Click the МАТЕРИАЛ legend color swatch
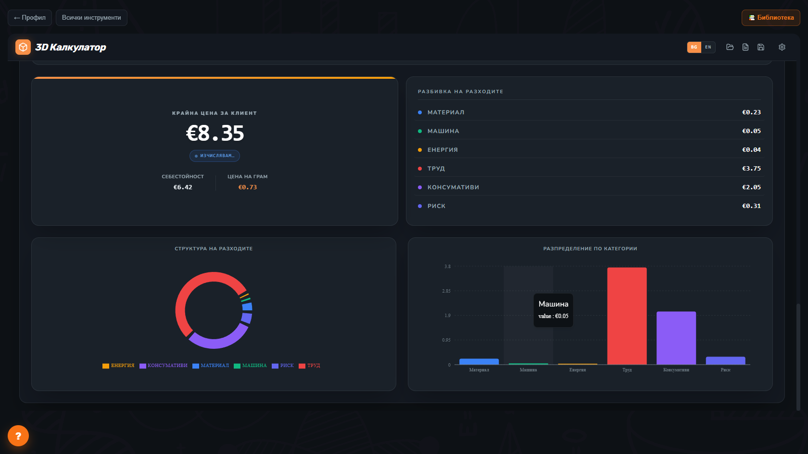 (196, 366)
